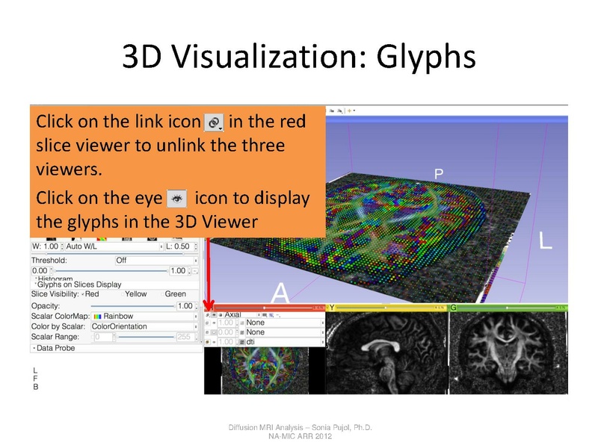Adjust the green slice offset slider
598x448 pixels.
click(x=507, y=308)
